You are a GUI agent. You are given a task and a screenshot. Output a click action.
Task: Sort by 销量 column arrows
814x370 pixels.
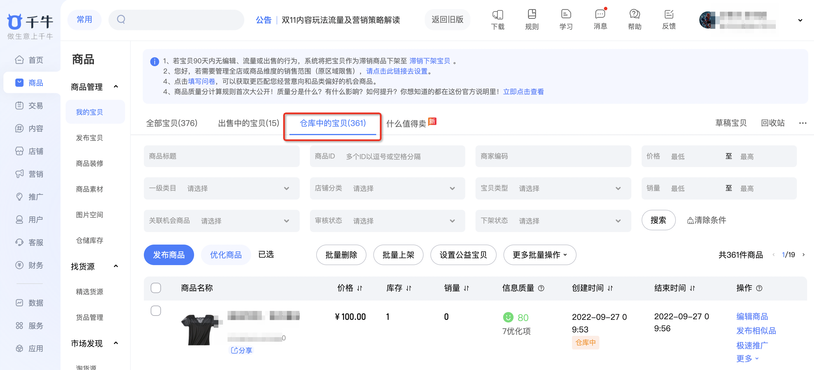point(466,288)
